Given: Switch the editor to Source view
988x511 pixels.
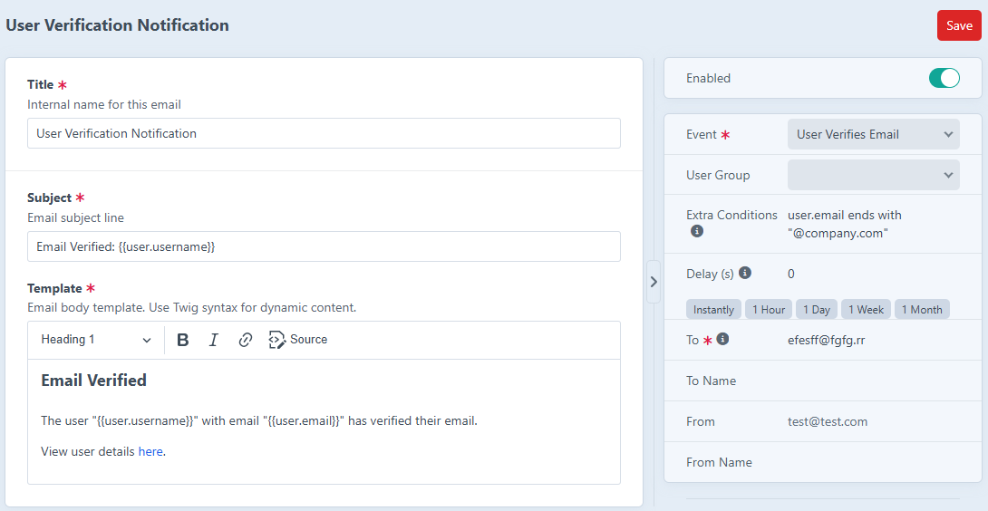Looking at the screenshot, I should (298, 340).
